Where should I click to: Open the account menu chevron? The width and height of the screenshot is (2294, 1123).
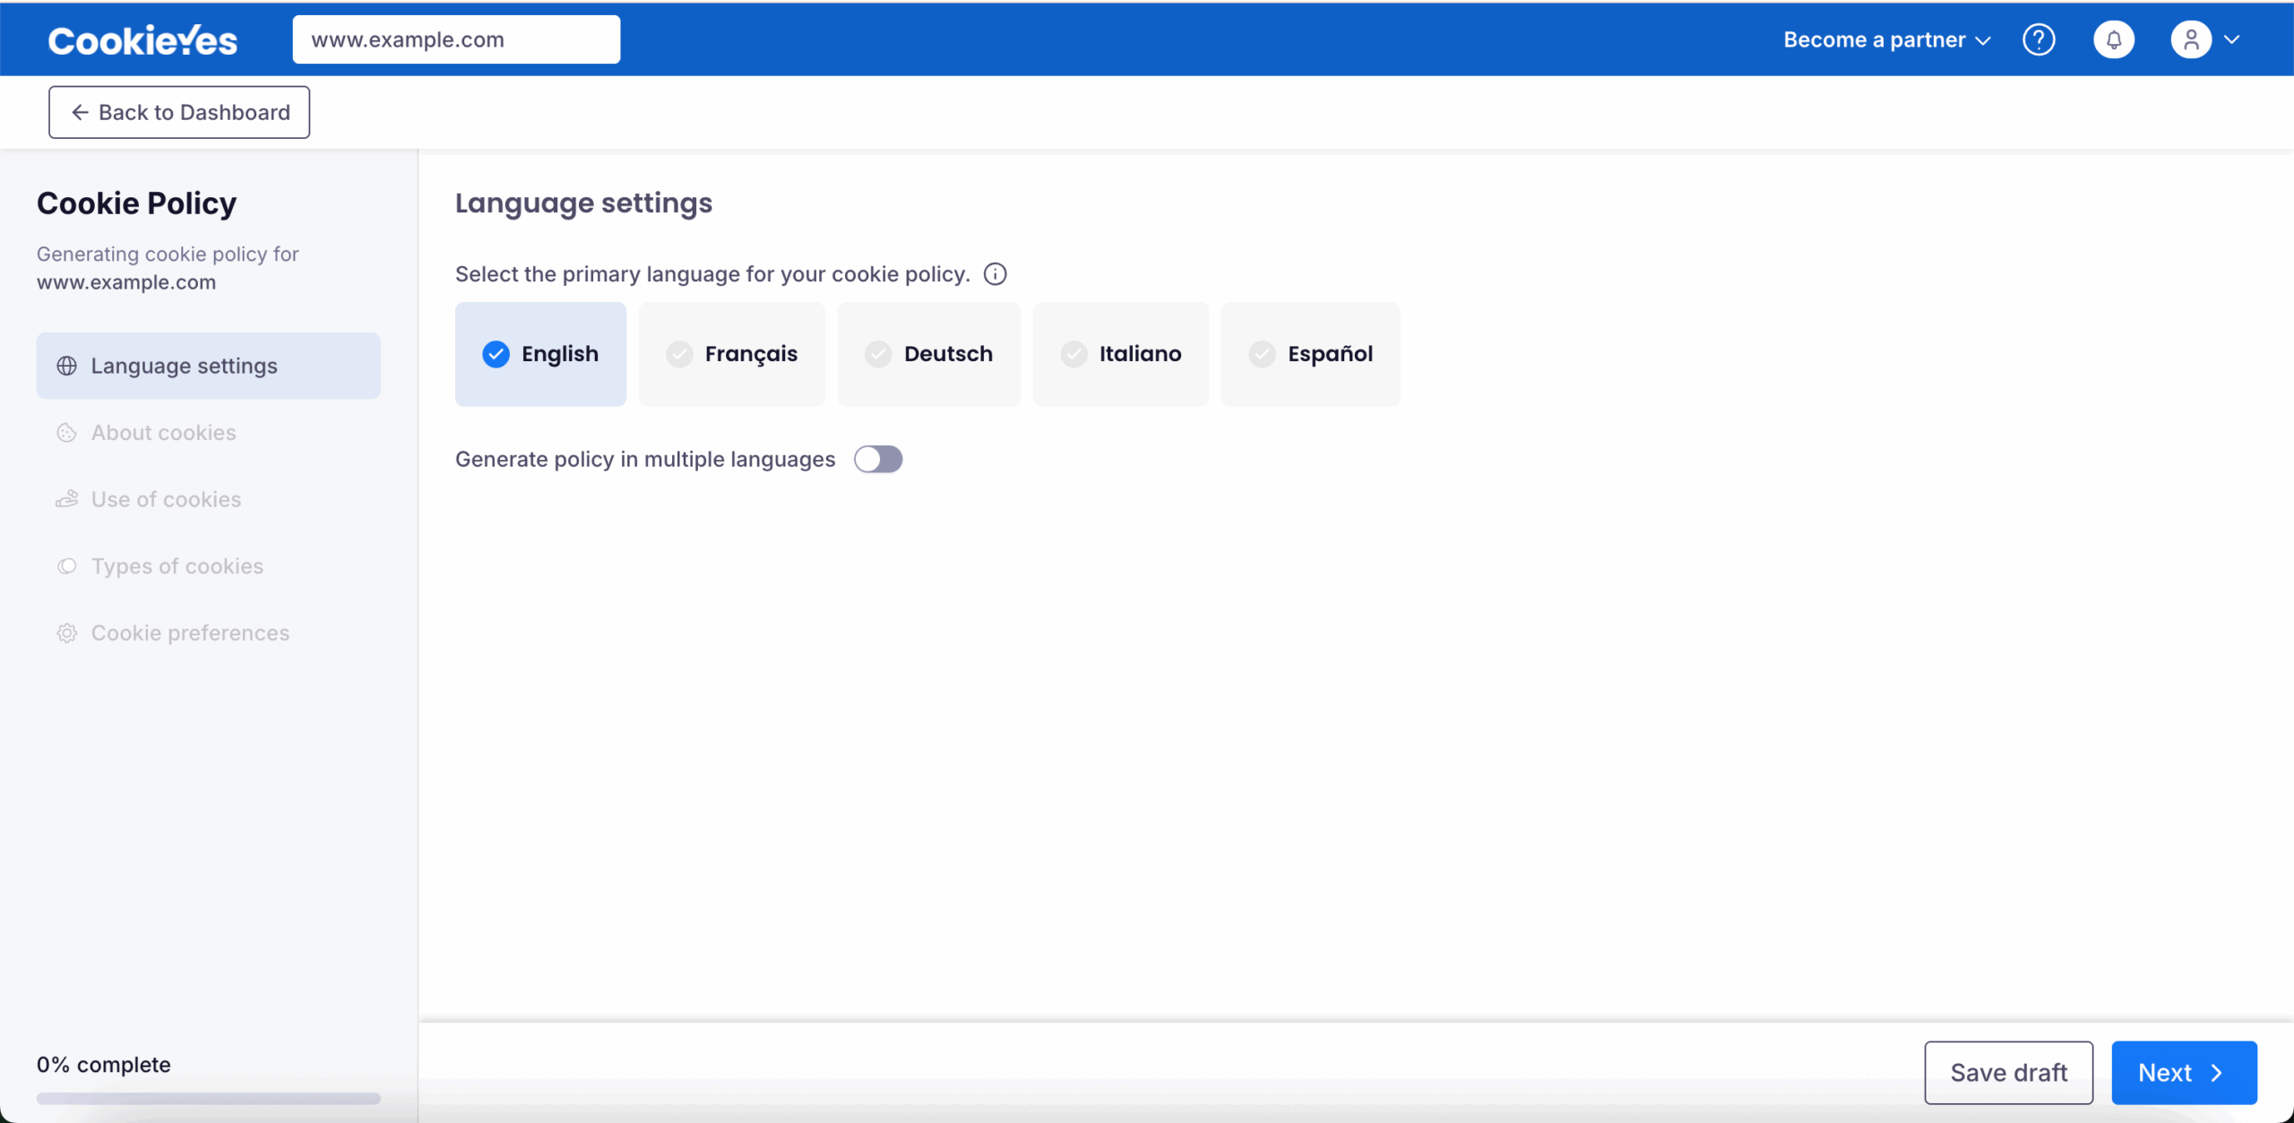[2233, 39]
